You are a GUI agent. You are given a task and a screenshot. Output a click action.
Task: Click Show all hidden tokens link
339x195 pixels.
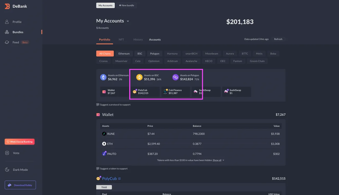point(217,160)
